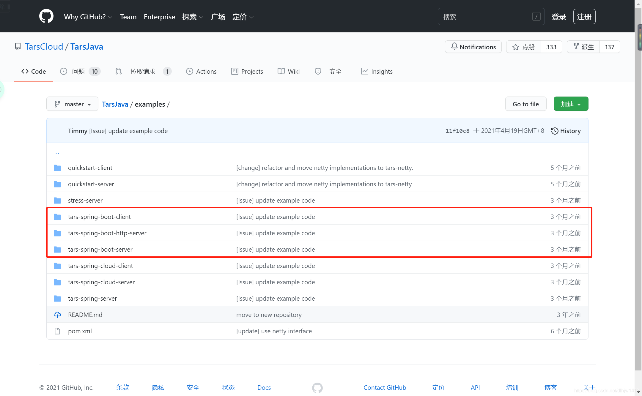Open the master branch selector dropdown
The image size is (642, 396).
pos(72,104)
